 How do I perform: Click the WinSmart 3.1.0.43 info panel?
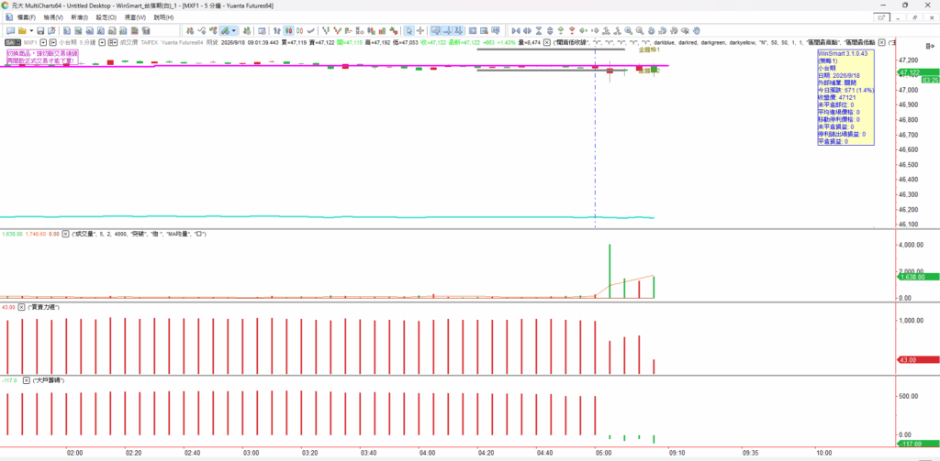845,97
